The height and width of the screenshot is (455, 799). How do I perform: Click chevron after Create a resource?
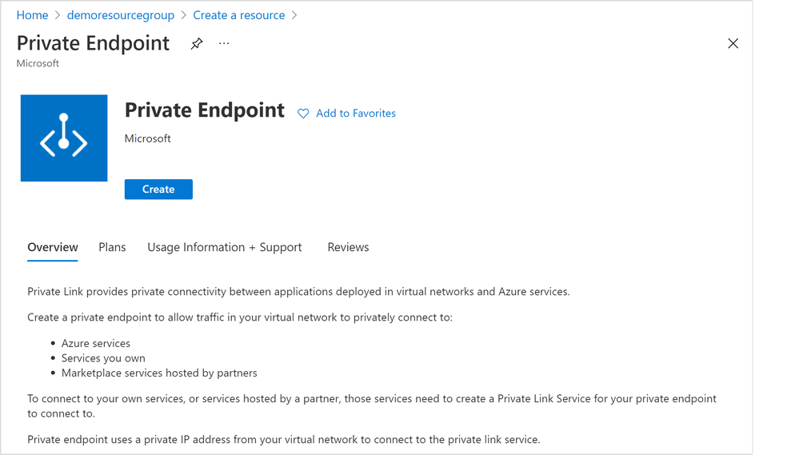pyautogui.click(x=294, y=15)
